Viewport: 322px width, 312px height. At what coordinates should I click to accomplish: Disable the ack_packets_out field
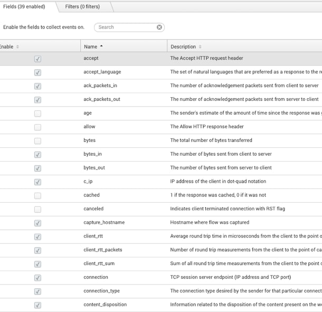pyautogui.click(x=37, y=100)
